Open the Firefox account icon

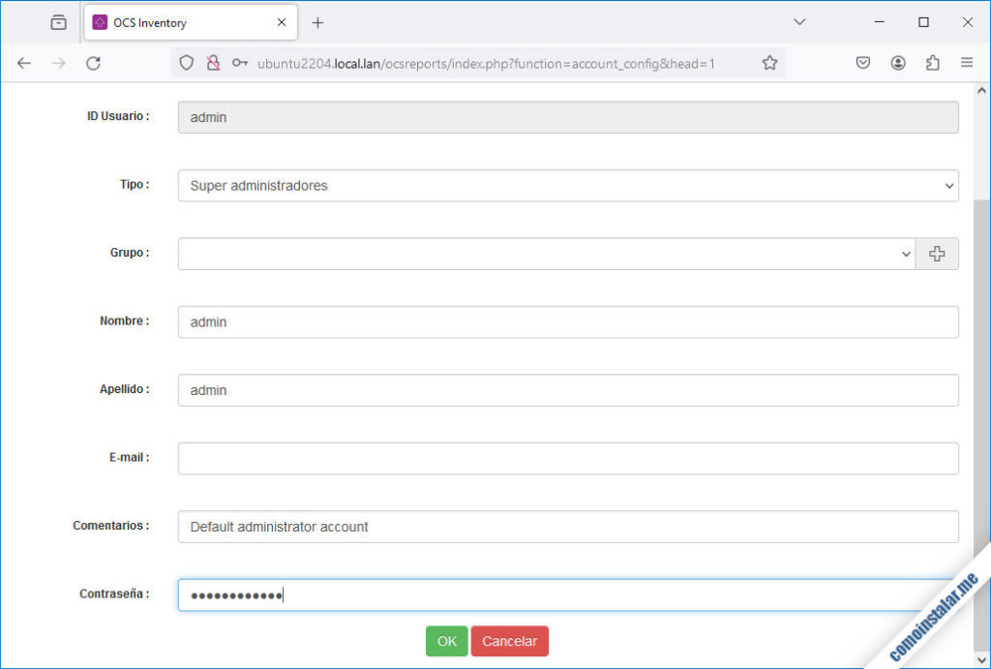[898, 63]
